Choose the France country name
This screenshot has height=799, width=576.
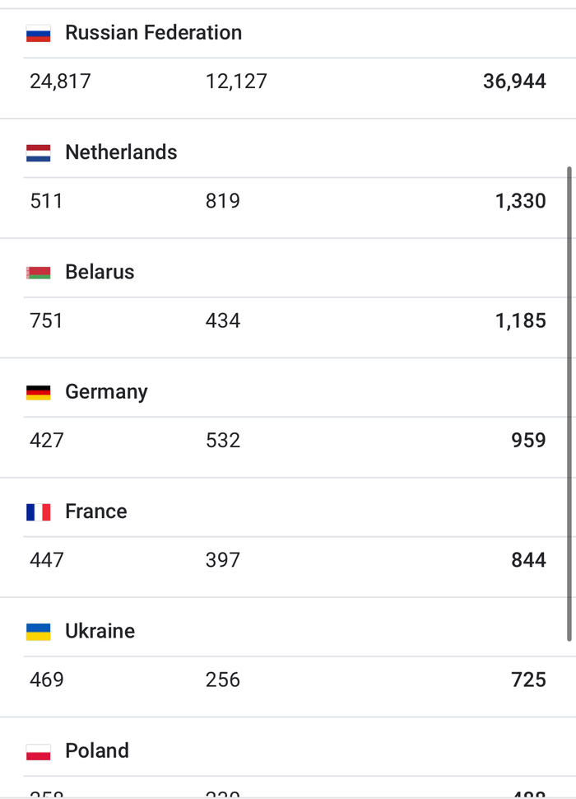coord(95,512)
